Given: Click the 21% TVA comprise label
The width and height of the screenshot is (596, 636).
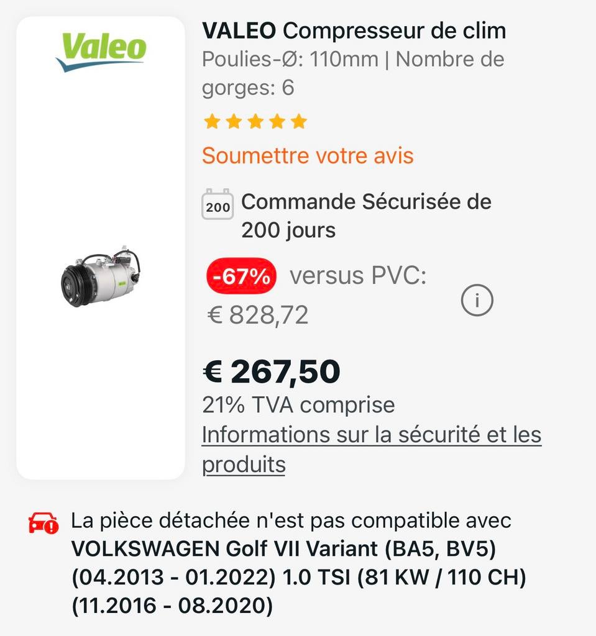Looking at the screenshot, I should point(298,404).
